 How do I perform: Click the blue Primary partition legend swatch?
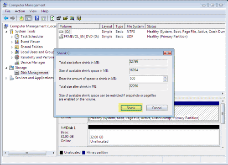click(x=83, y=153)
